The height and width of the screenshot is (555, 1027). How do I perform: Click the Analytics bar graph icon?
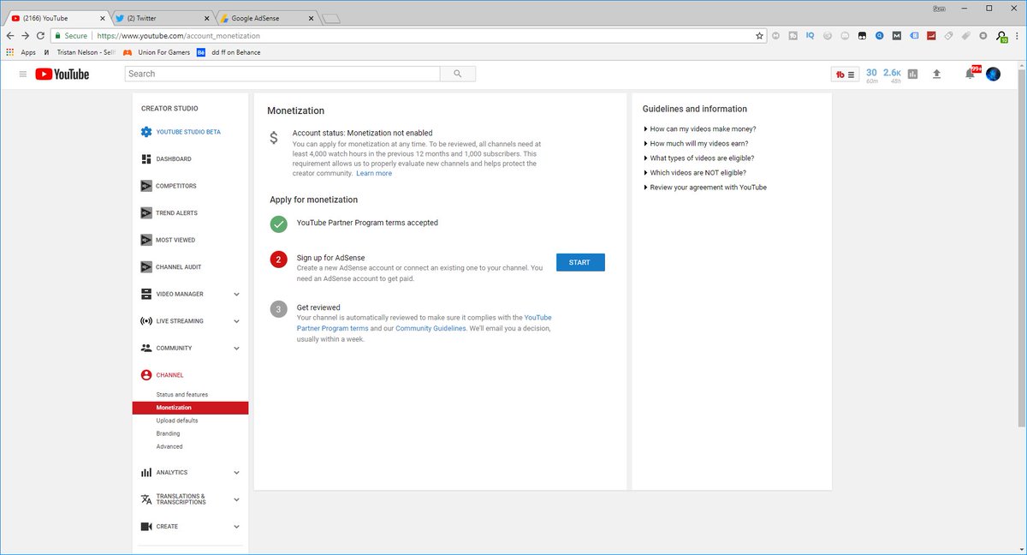pos(146,473)
